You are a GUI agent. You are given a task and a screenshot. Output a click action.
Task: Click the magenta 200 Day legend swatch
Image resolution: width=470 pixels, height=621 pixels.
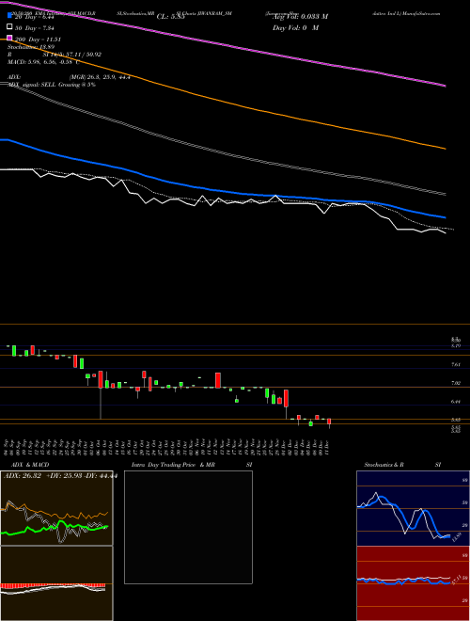point(9,39)
